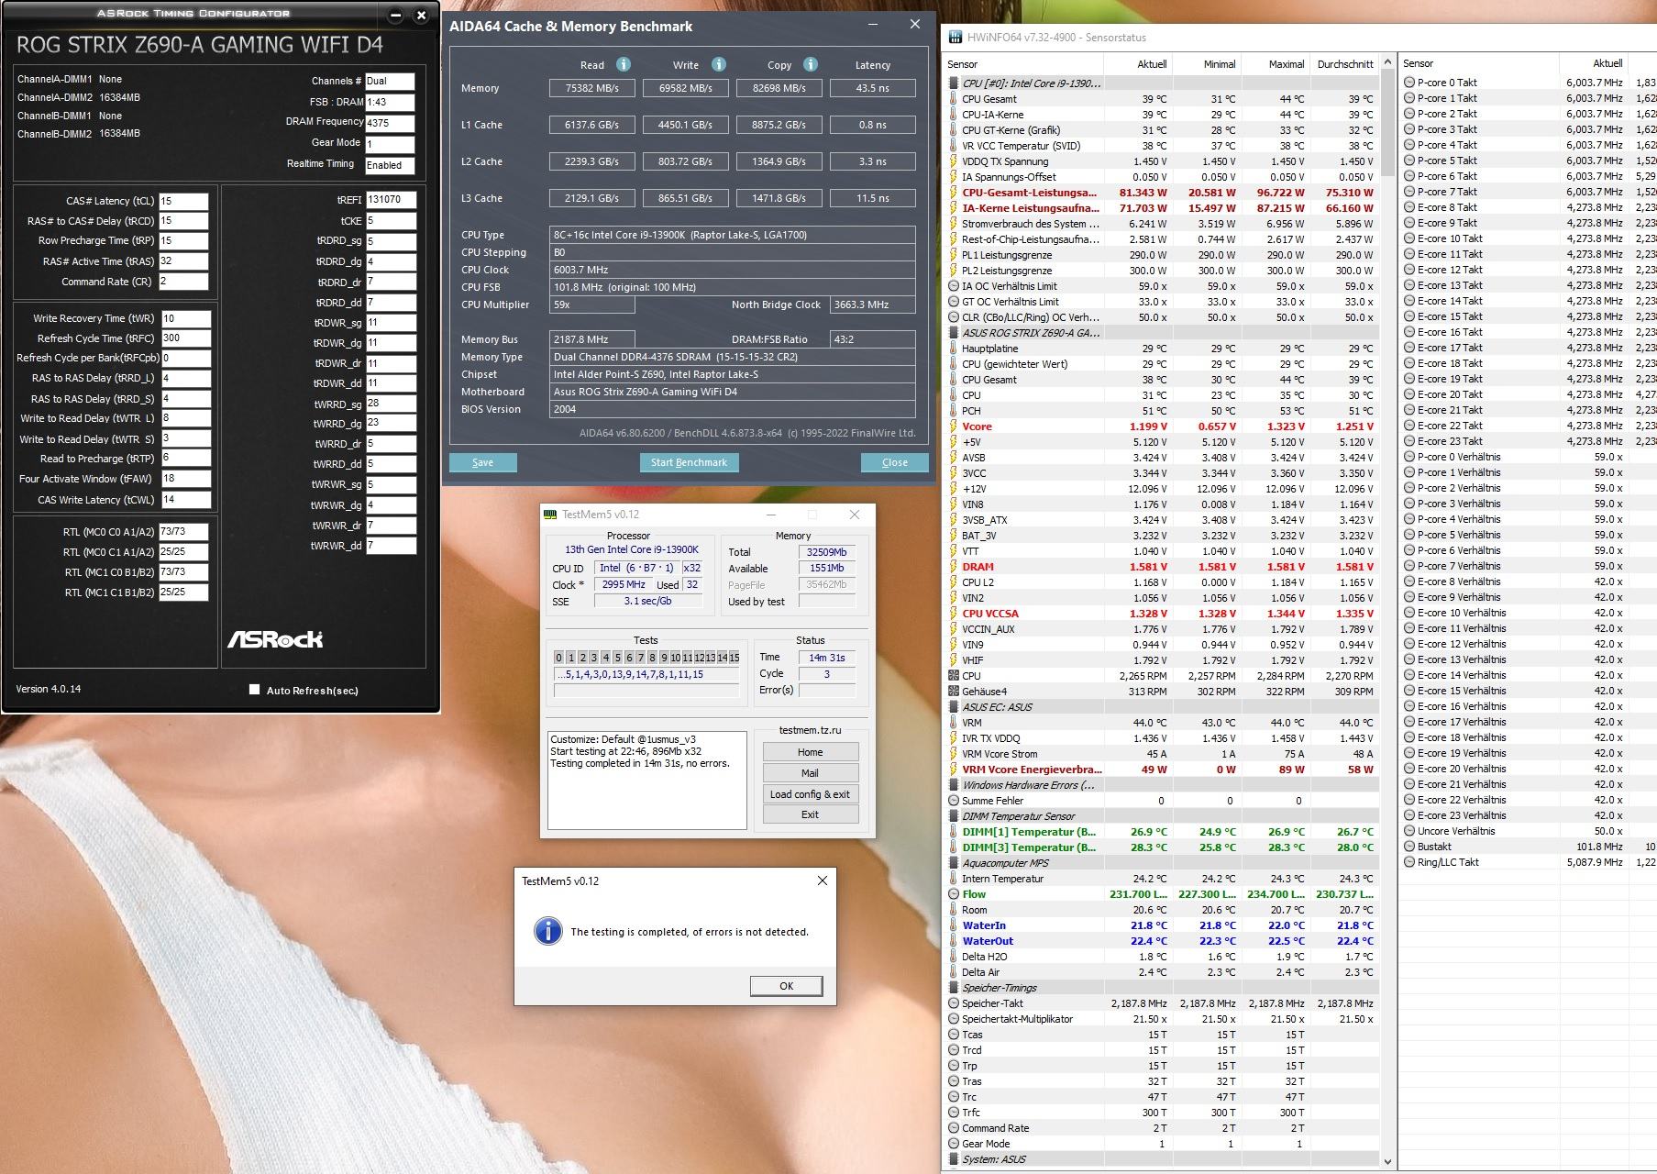1657x1174 pixels.
Task: Click the icon on the green Flow row
Action: pyautogui.click(x=954, y=894)
